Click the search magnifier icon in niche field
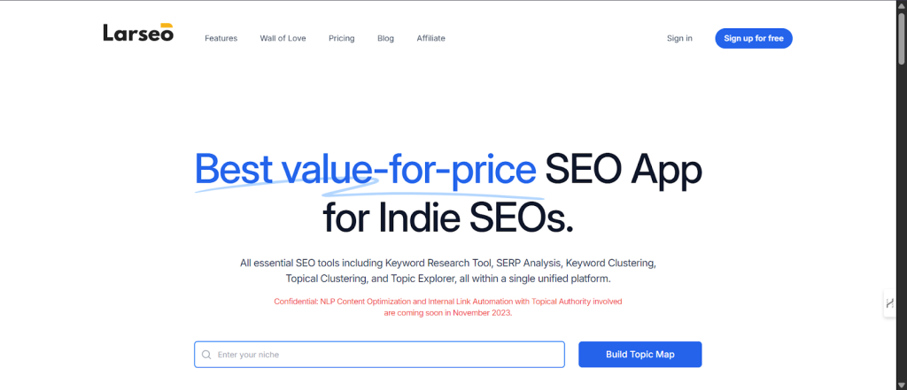 click(x=206, y=355)
